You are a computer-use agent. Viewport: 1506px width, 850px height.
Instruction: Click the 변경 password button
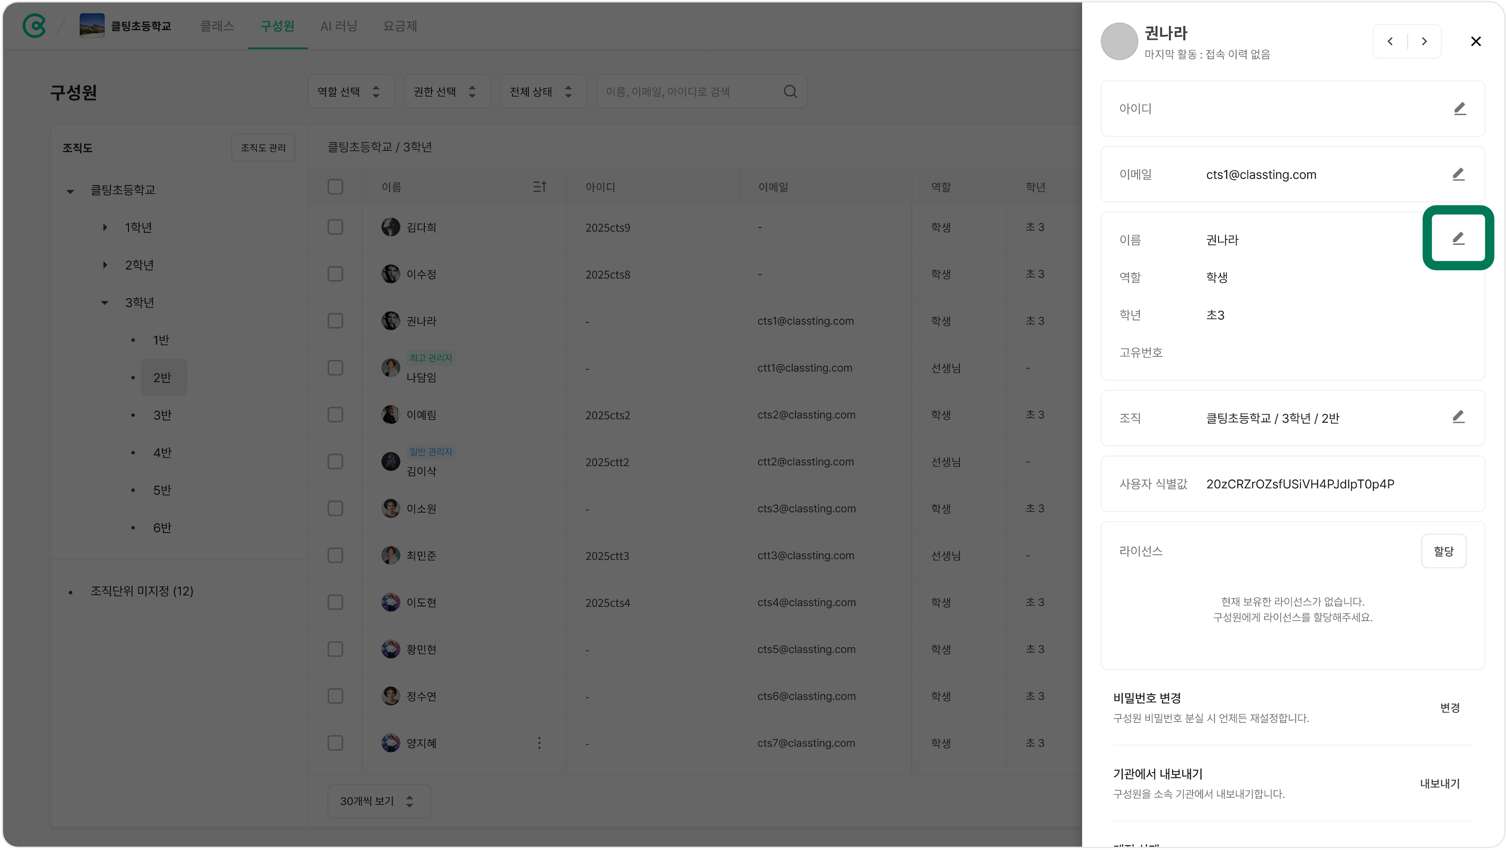click(x=1450, y=707)
